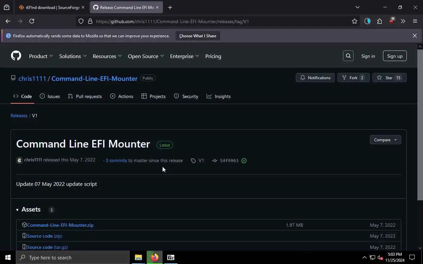This screenshot has width=423, height=264.
Task: Reload the current page
Action: 32,21
